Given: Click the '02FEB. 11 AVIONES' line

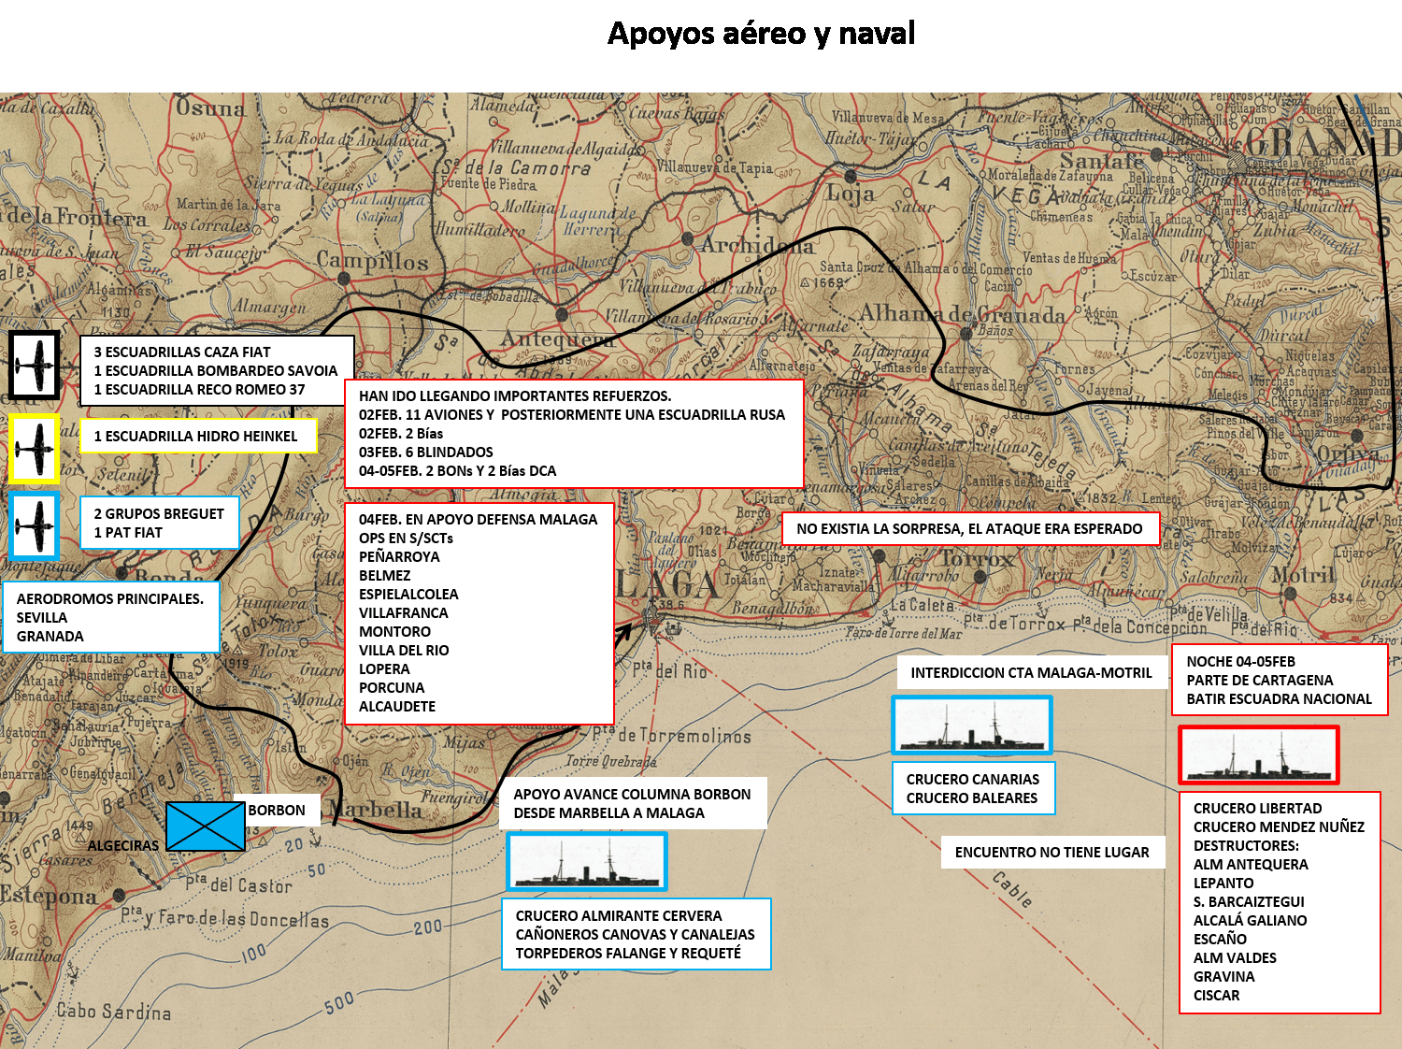Looking at the screenshot, I should 572,415.
